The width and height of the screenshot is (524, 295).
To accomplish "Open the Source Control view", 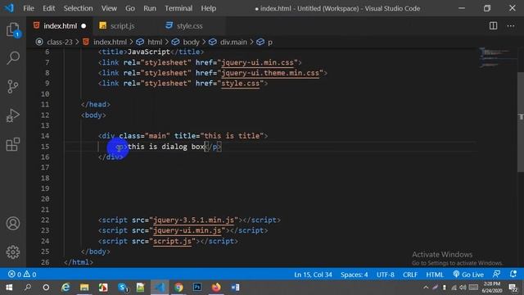I will point(13,87).
